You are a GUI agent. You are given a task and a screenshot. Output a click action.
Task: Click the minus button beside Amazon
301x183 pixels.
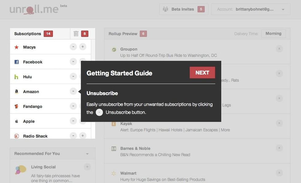[x=73, y=91]
